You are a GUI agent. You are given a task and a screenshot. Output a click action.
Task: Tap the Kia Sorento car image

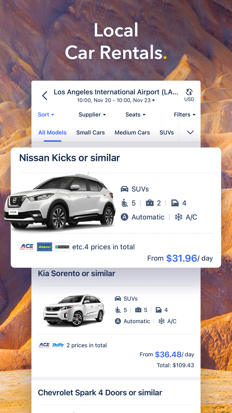tap(74, 310)
